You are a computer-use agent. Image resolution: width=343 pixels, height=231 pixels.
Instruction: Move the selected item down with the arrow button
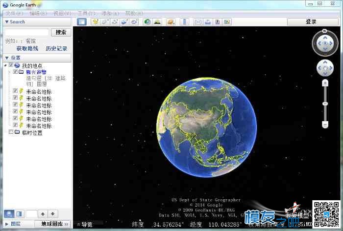click(x=53, y=214)
